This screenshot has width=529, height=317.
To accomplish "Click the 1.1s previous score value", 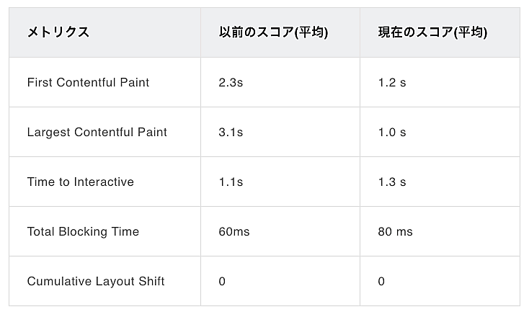I will tap(231, 182).
